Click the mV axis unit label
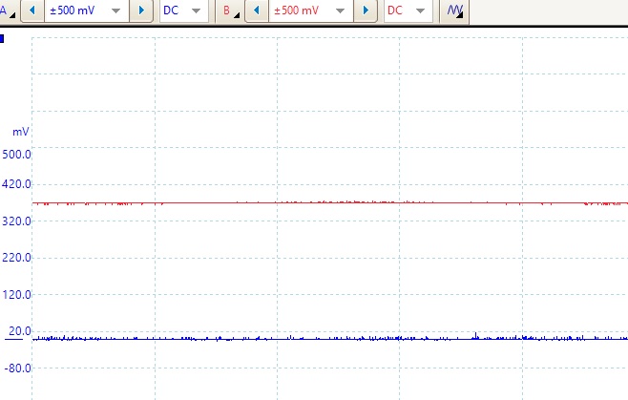628x400 pixels. (21, 132)
